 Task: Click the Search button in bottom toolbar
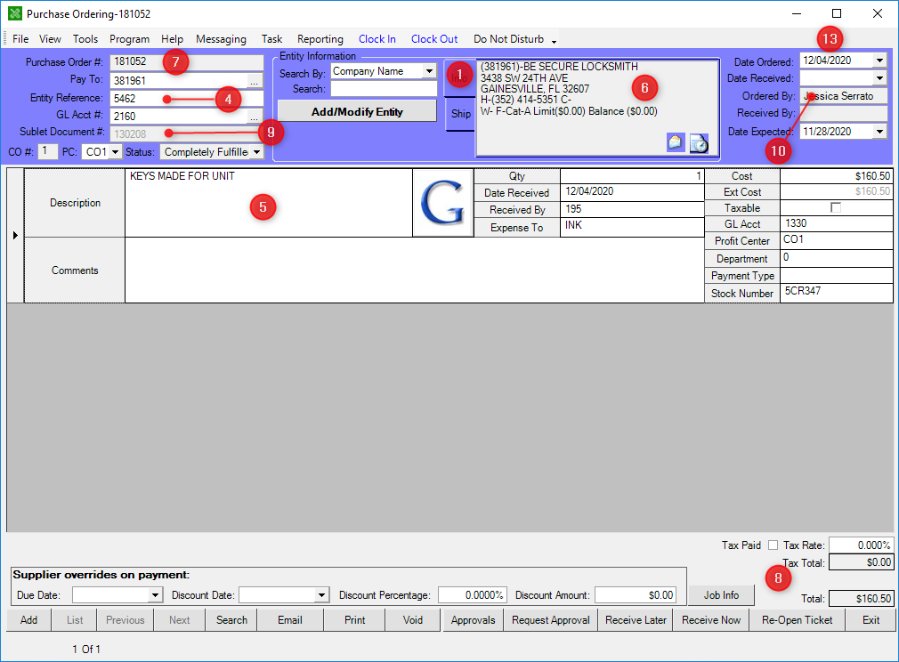[231, 619]
